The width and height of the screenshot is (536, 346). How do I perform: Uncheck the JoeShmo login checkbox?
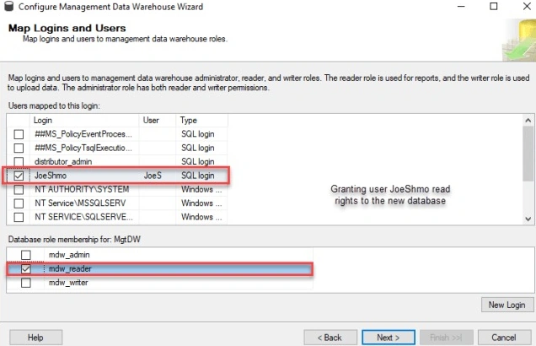19,176
